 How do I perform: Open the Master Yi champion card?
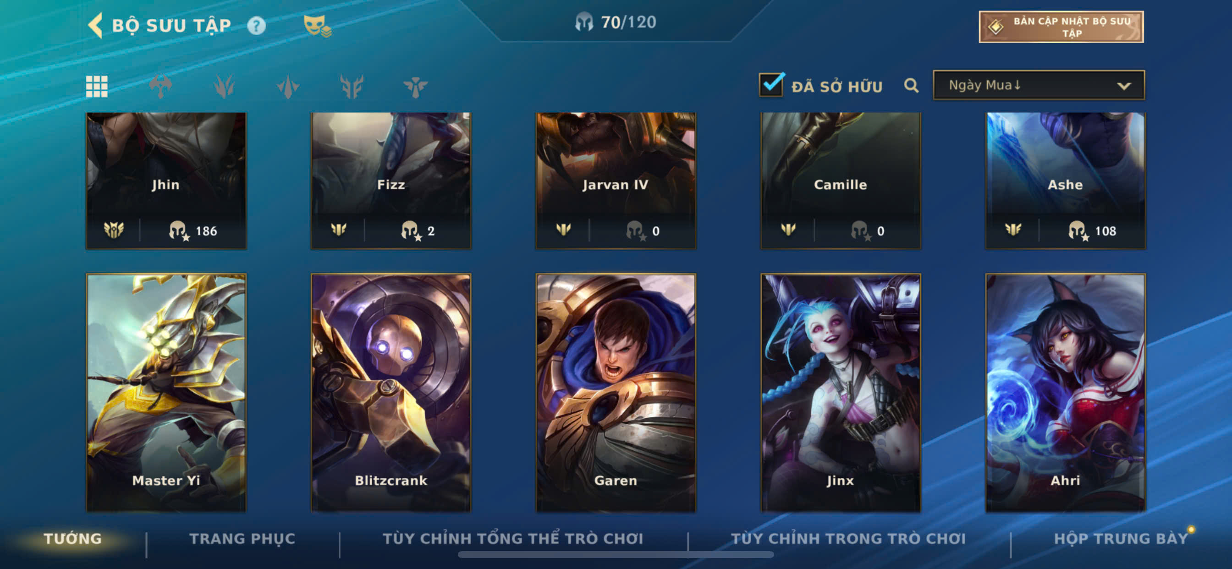[166, 393]
